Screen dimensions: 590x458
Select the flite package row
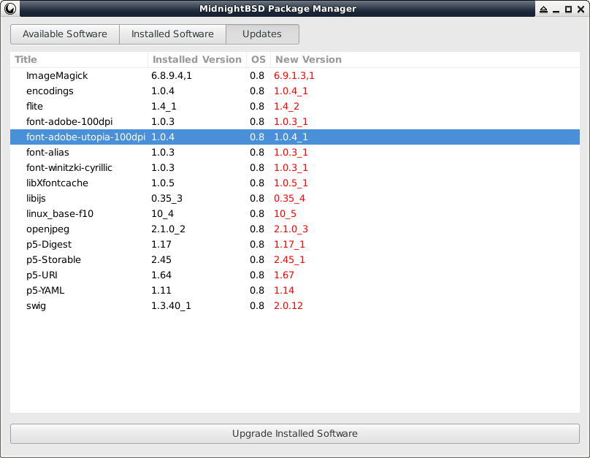tap(294, 107)
